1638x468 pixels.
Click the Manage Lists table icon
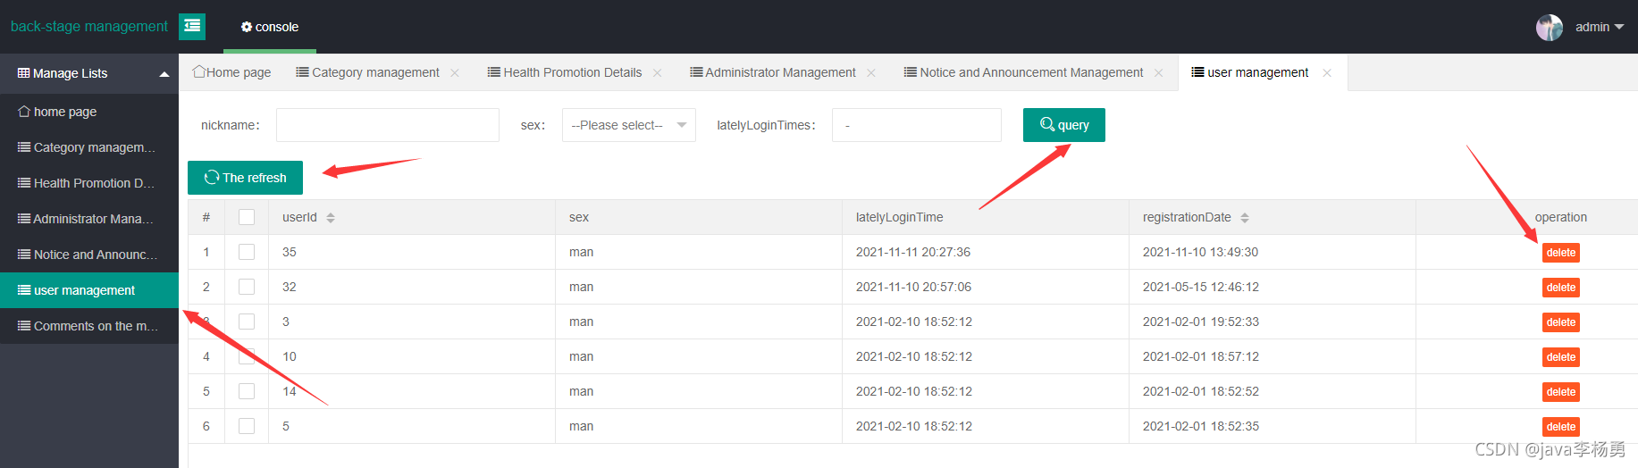pos(24,73)
